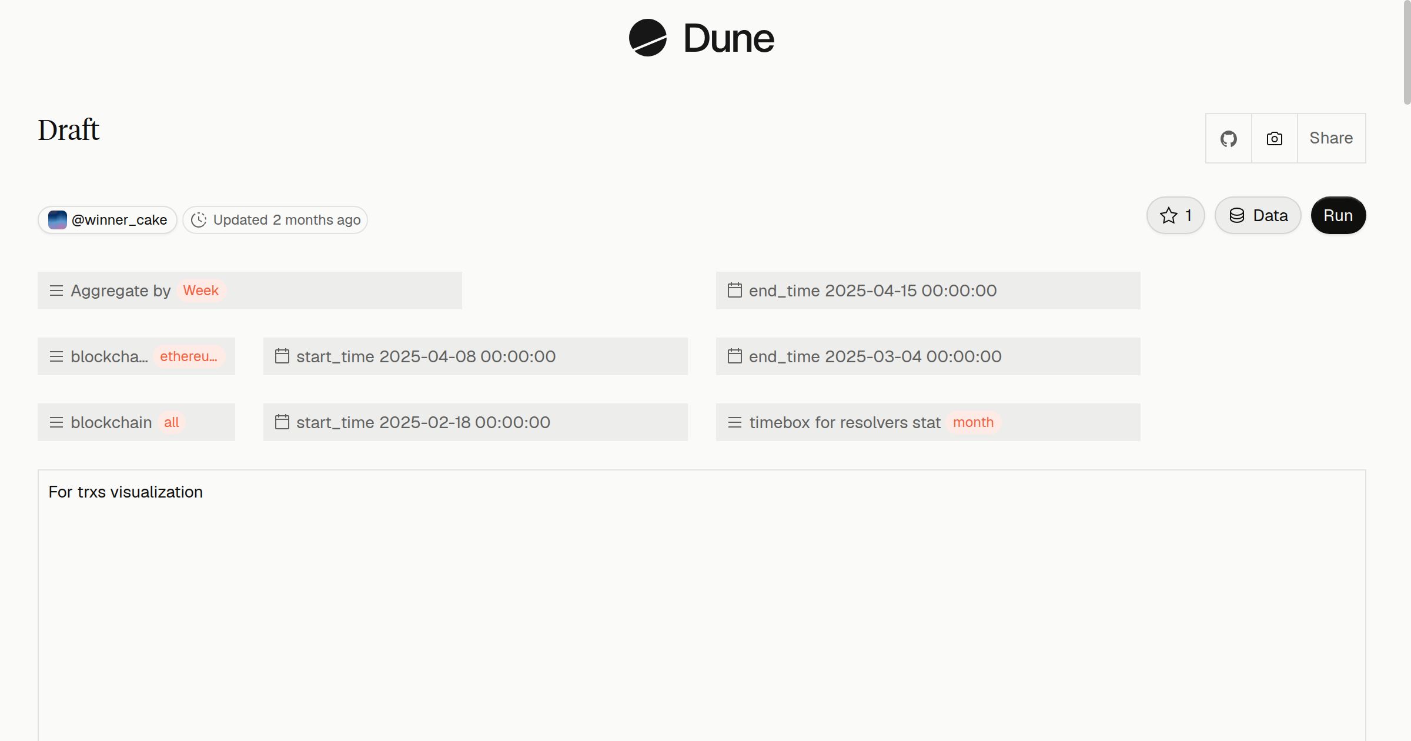Click the camera screenshot icon
The image size is (1411, 741).
click(x=1274, y=138)
